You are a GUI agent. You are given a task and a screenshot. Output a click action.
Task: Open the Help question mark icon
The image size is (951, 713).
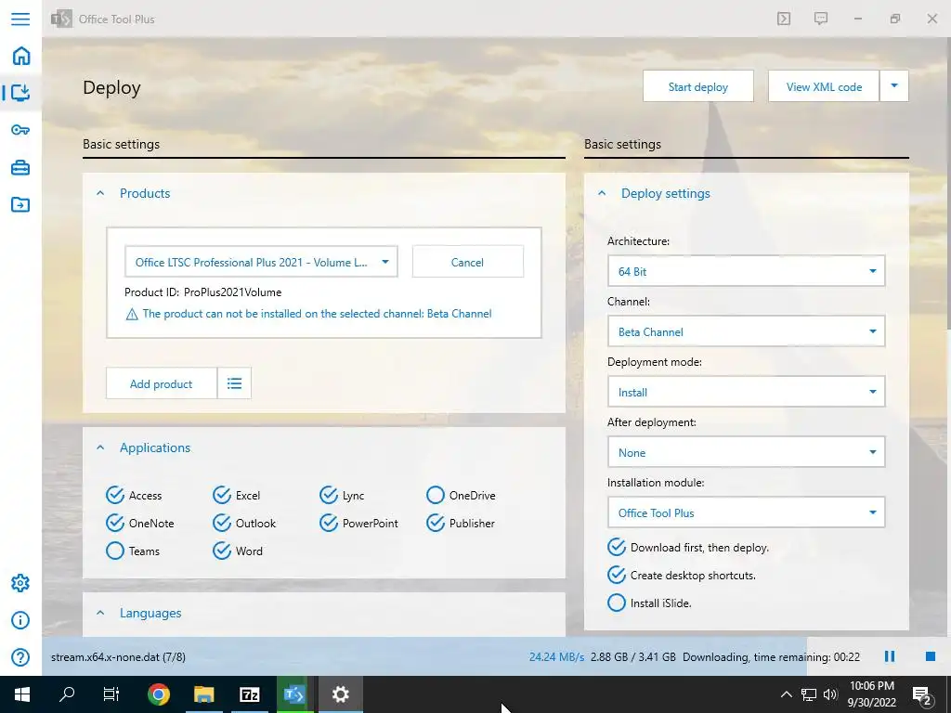click(x=20, y=657)
